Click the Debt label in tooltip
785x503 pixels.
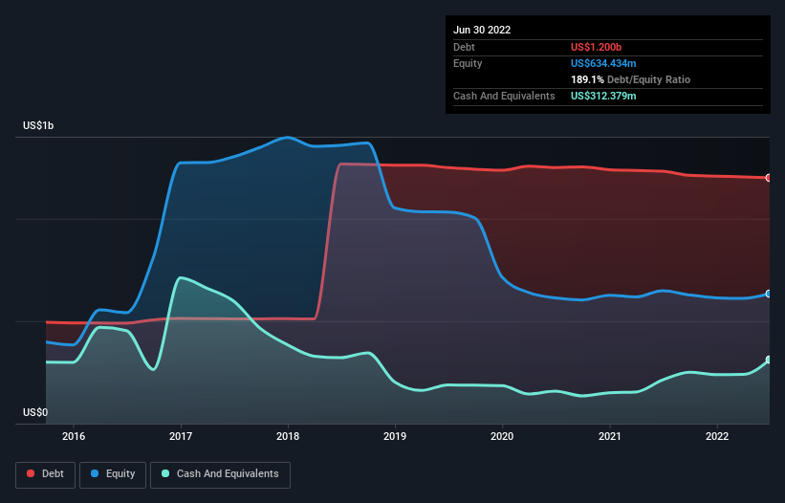(464, 47)
